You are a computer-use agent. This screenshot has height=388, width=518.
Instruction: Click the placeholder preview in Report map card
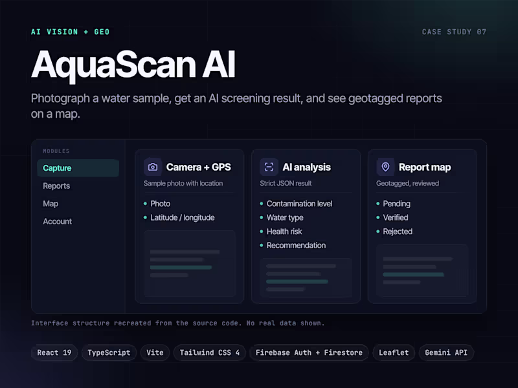point(422,270)
